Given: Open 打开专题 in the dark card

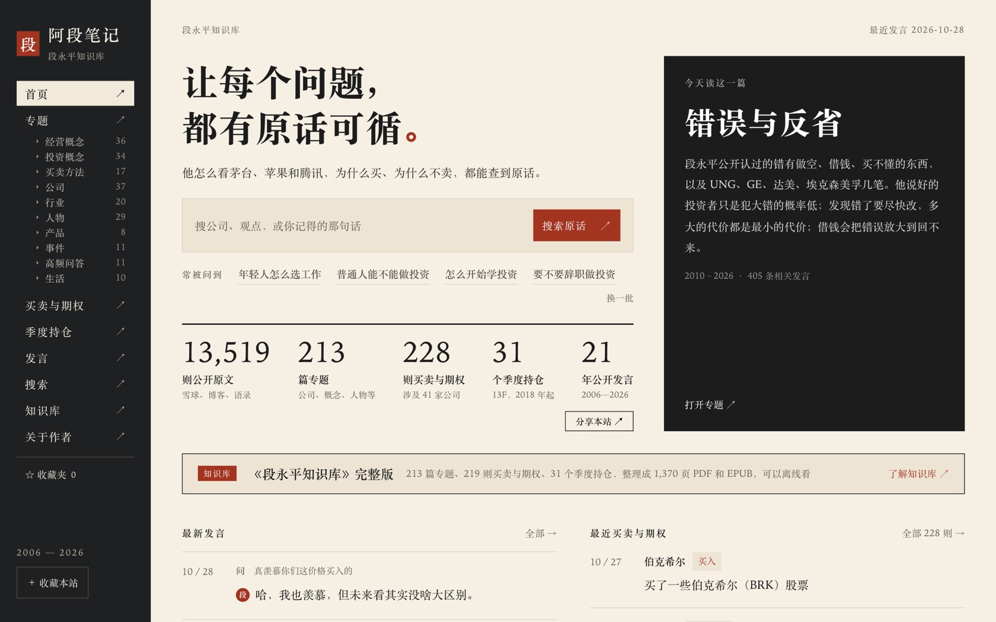Looking at the screenshot, I should 710,405.
